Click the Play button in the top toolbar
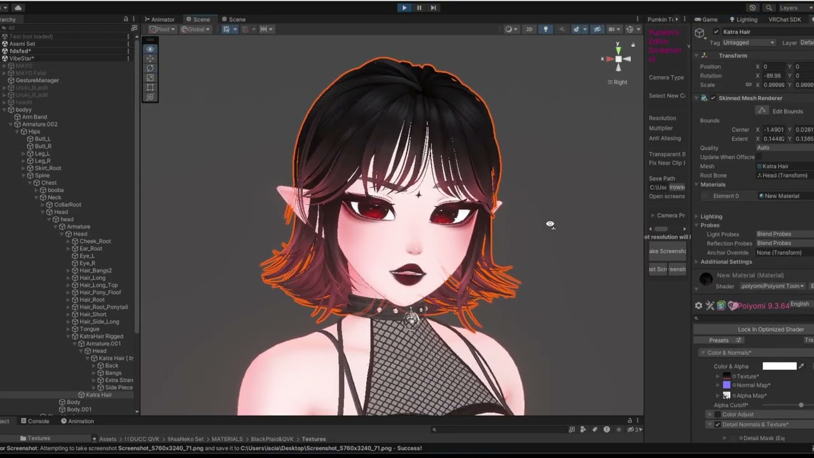 click(404, 8)
